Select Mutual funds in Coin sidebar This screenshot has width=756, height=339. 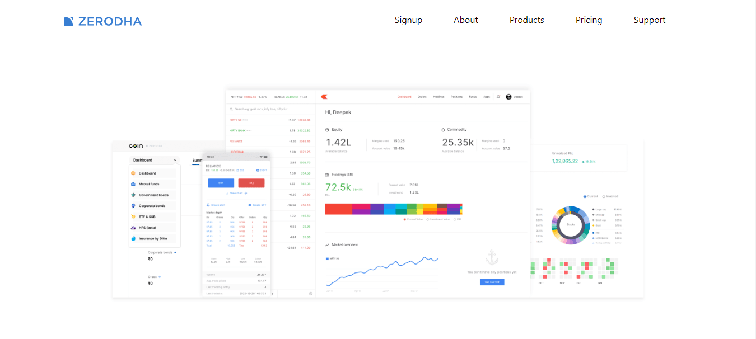[x=149, y=183]
